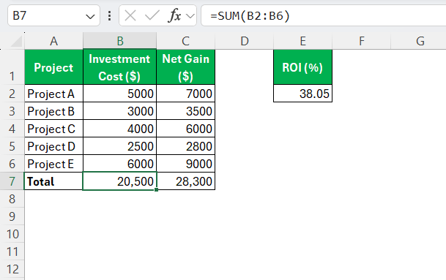Screen dimensions: 446x280
Task: Click the 'Project' header cell
Action: pyautogui.click(x=53, y=67)
